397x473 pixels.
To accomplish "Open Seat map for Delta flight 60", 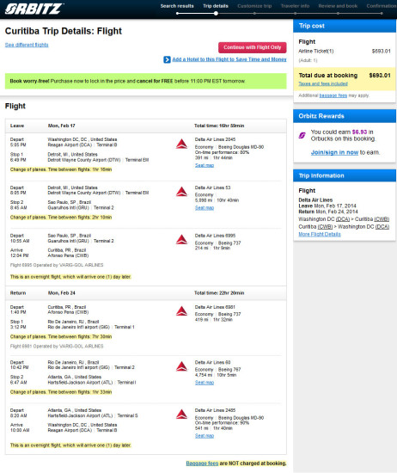I will [205, 383].
